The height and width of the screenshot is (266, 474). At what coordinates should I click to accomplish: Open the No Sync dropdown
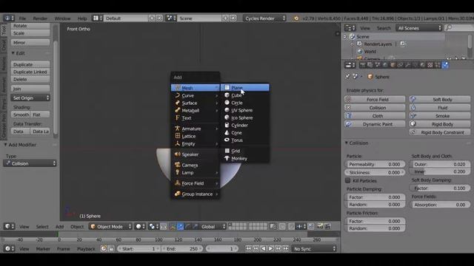(x=314, y=249)
